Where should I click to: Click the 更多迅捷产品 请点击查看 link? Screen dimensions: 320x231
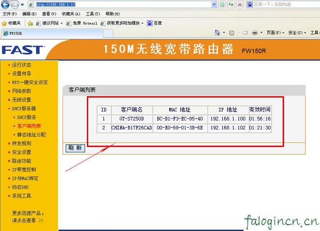[x=28, y=217]
